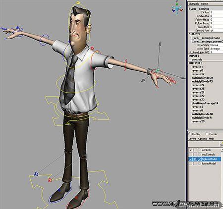Image resolution: width=223 pixels, height=209 pixels.
Task: Click the manipulator arrow pointing toward the channel box
Action: pos(183,78)
